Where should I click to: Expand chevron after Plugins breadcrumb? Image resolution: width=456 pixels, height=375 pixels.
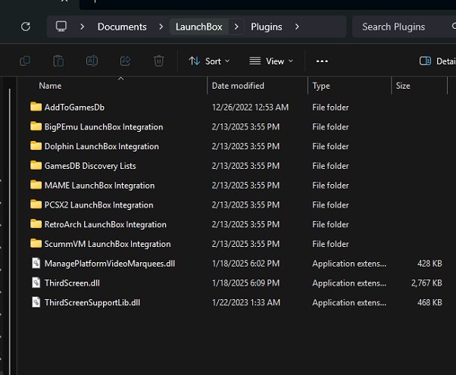click(297, 27)
